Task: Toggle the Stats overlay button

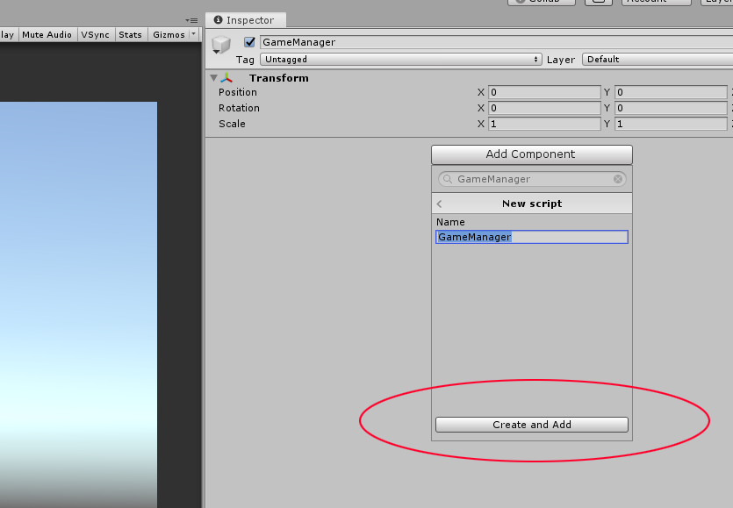Action: [131, 34]
